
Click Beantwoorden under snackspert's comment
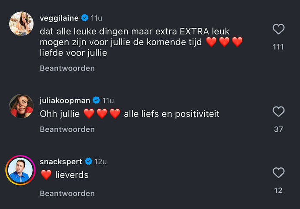pyautogui.click(x=67, y=193)
